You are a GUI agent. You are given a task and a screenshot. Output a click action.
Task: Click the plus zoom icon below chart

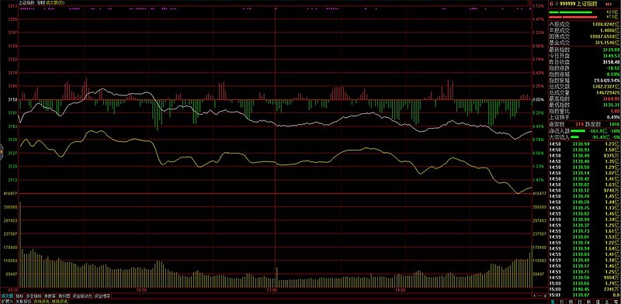534,295
